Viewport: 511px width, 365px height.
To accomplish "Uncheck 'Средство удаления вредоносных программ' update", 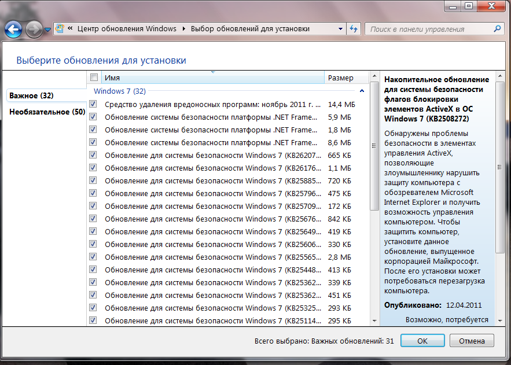I will pyautogui.click(x=93, y=104).
